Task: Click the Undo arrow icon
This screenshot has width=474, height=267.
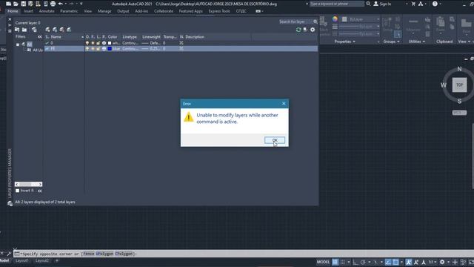Action: (x=61, y=4)
